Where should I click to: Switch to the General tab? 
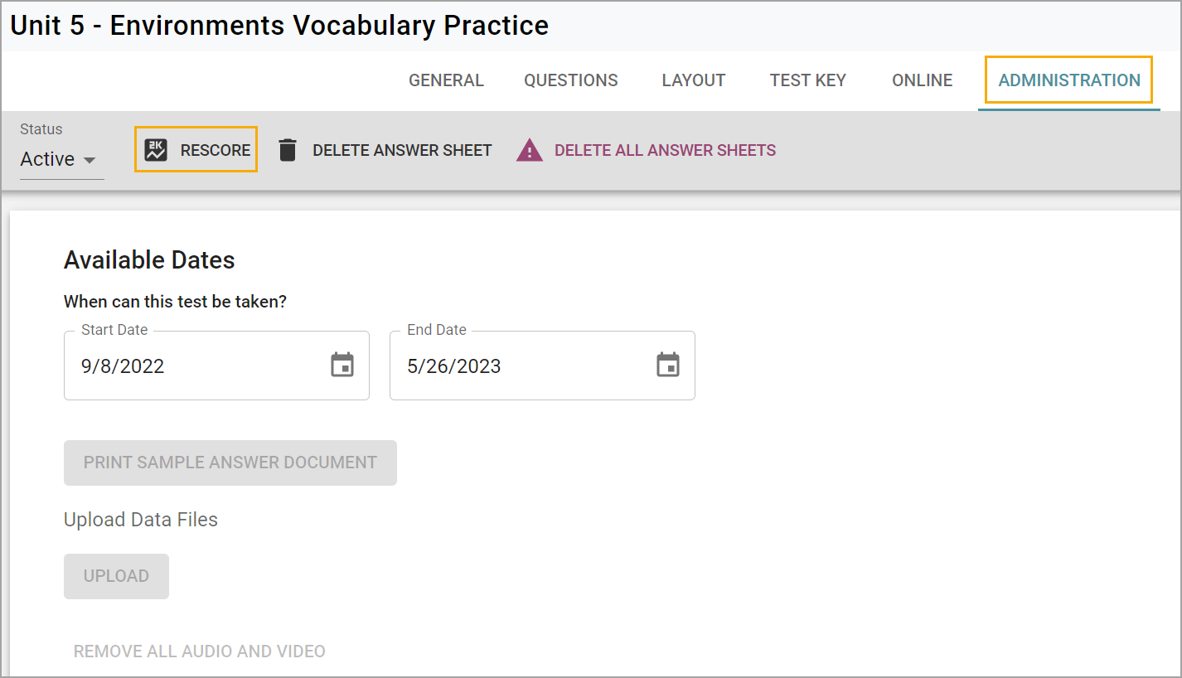click(x=446, y=80)
